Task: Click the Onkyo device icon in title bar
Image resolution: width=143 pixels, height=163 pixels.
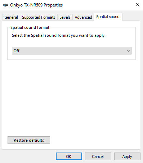Action: (x=5, y=5)
